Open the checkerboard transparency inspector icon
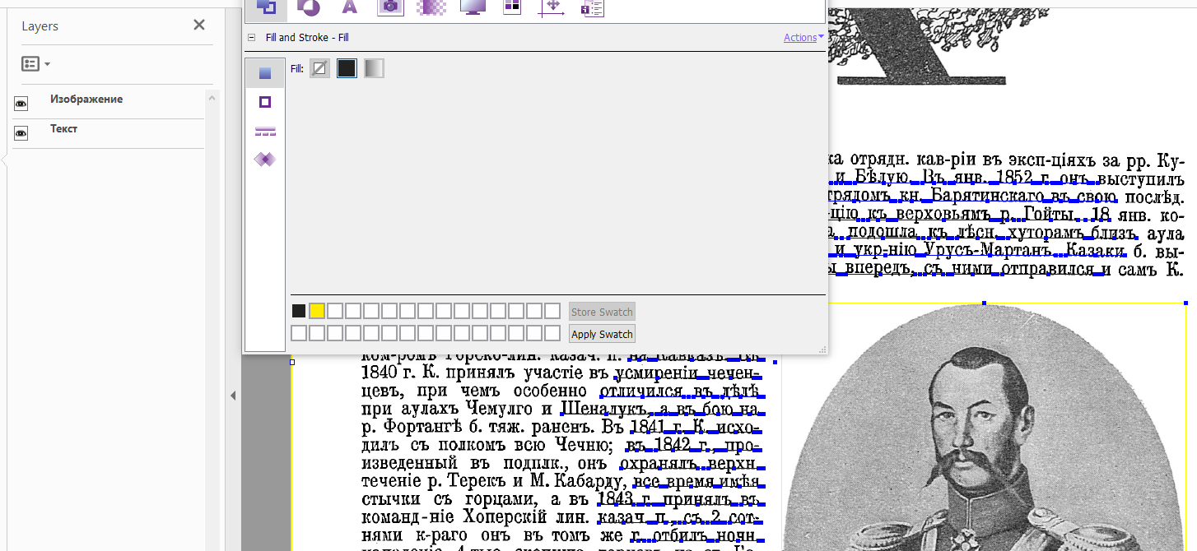1197x551 pixels. (x=431, y=7)
